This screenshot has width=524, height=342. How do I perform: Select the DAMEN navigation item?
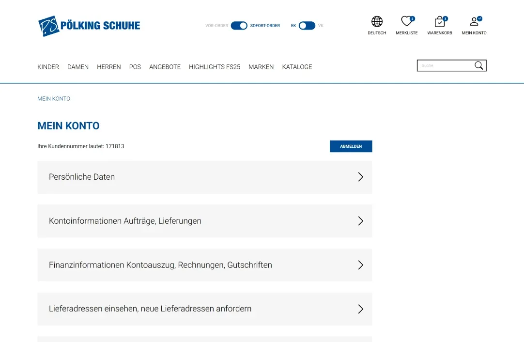pyautogui.click(x=78, y=67)
